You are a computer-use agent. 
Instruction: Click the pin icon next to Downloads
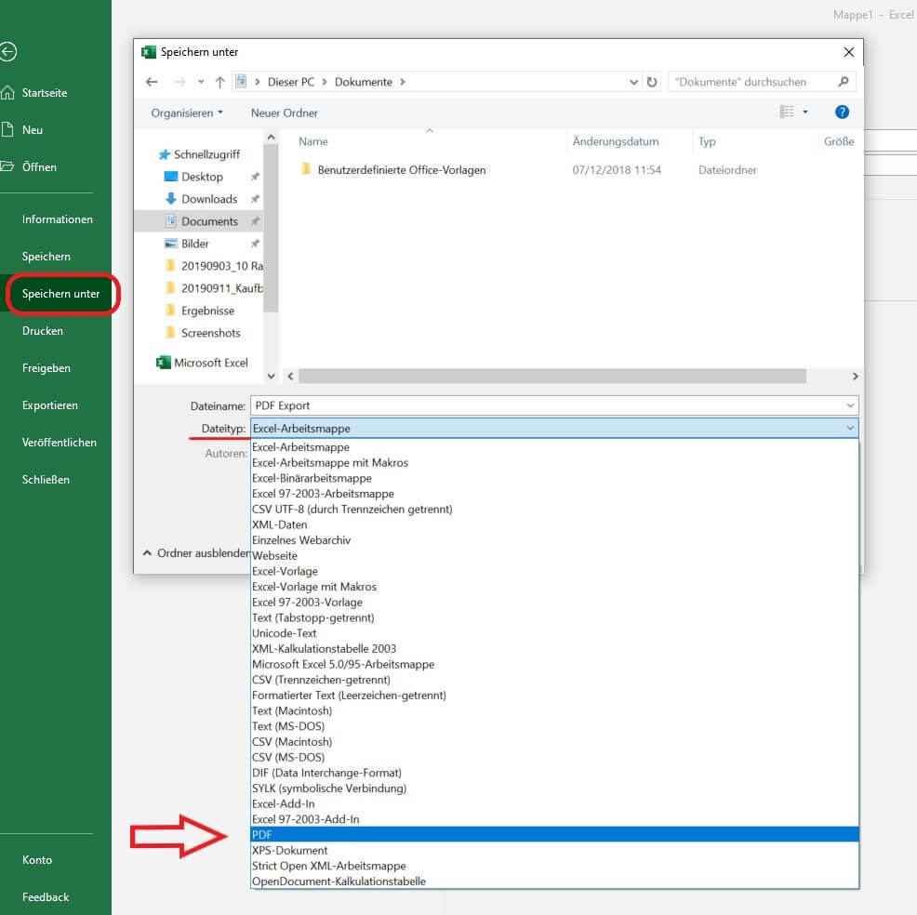coord(255,199)
